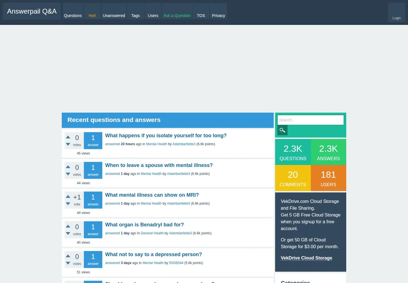
Task: Open the Tags page
Action: point(135,11)
